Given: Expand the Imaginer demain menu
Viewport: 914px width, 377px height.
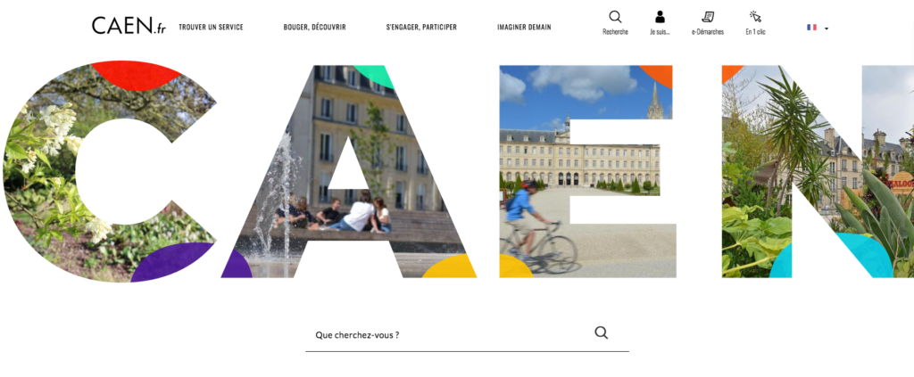Looking at the screenshot, I should click(524, 28).
